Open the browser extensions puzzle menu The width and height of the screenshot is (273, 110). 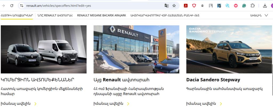[x=252, y=6]
